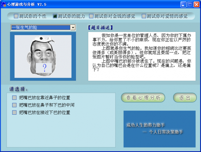
Task: Select the 测试你对爱情的感觉 checkbox
Action: point(144,16)
